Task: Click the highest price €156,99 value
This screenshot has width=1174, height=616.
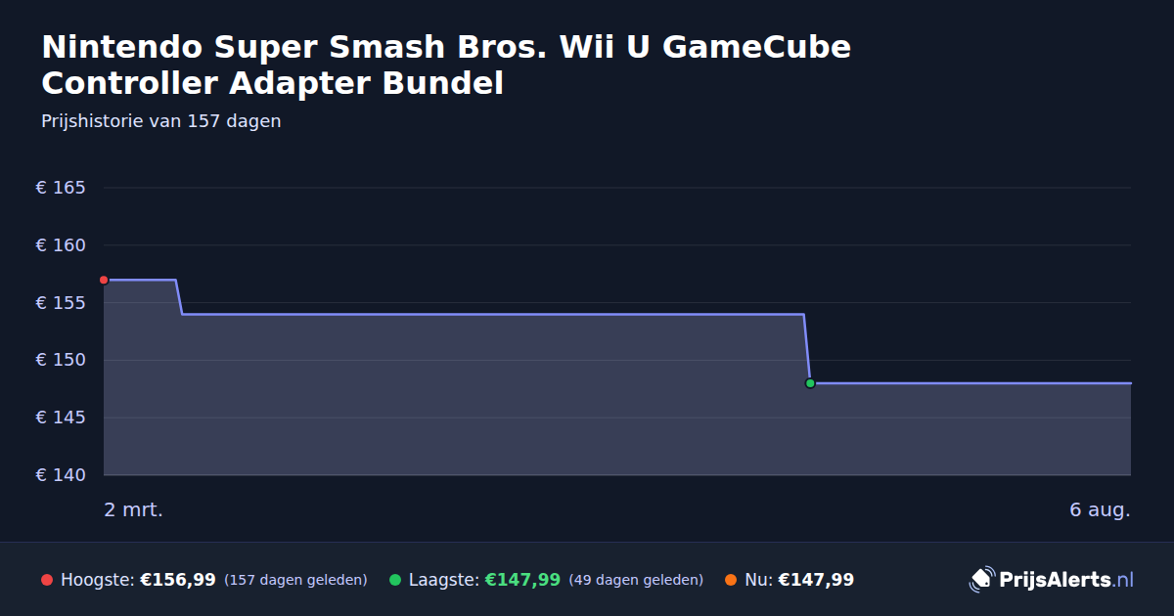Action: (x=178, y=580)
